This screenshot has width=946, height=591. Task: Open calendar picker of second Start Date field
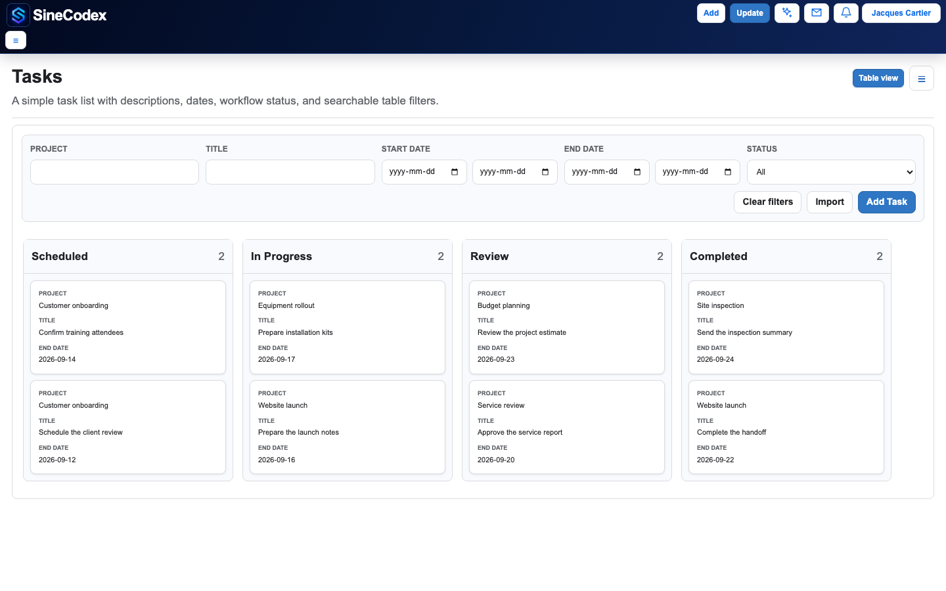coord(545,172)
